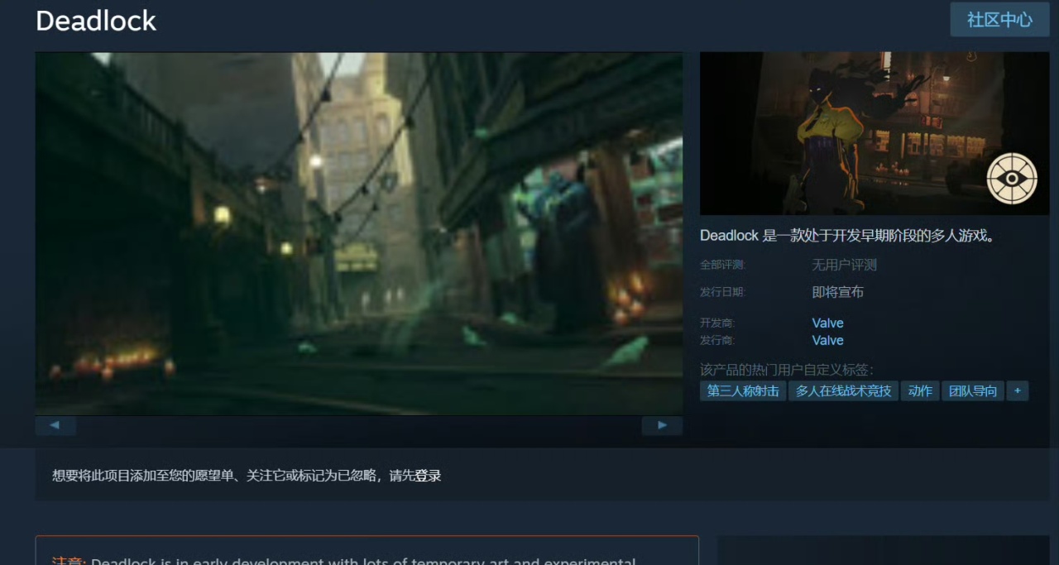Click the plus button to add tags
The width and height of the screenshot is (1059, 565).
point(1018,391)
